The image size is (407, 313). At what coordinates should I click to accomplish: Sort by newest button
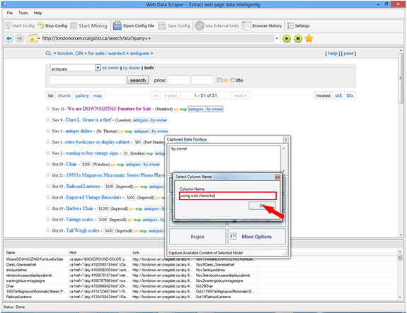pyautogui.click(x=323, y=95)
